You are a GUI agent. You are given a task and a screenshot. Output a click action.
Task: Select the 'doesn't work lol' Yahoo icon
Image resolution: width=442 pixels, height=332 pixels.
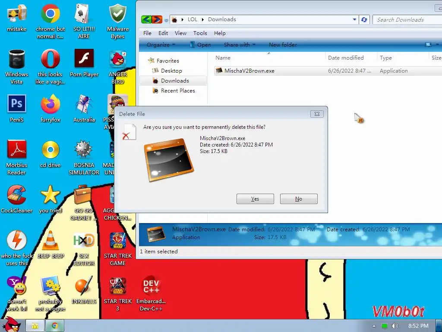(17, 294)
